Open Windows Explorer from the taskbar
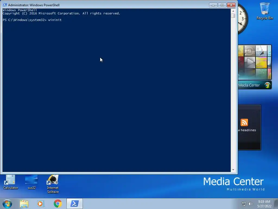278x209 pixels. [x=24, y=204]
